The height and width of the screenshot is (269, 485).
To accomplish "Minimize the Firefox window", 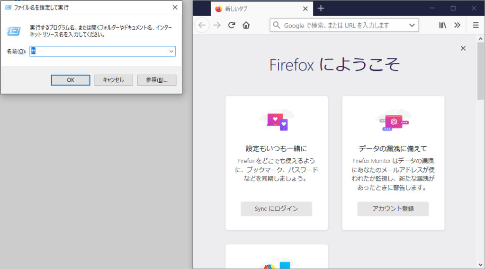I will [432, 9].
